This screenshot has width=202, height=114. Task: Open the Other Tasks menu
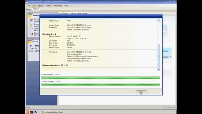click(58, 6)
